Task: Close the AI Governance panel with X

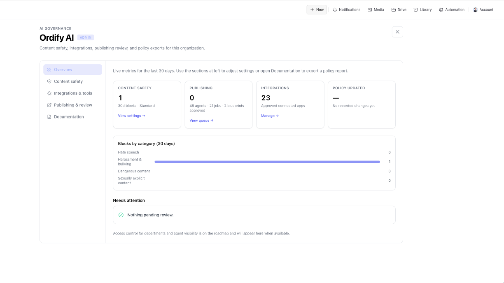Action: pos(397,32)
